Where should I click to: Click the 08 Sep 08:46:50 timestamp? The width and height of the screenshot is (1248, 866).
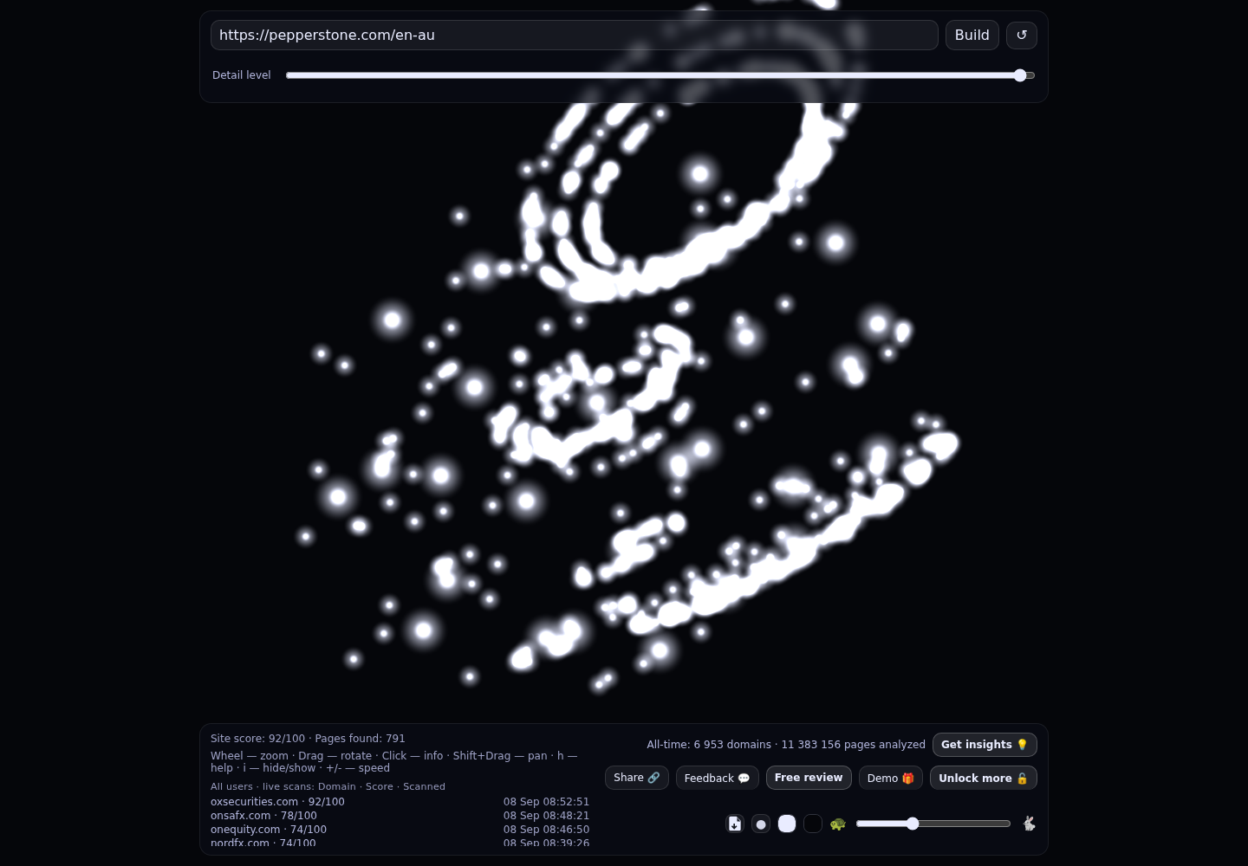(x=546, y=830)
